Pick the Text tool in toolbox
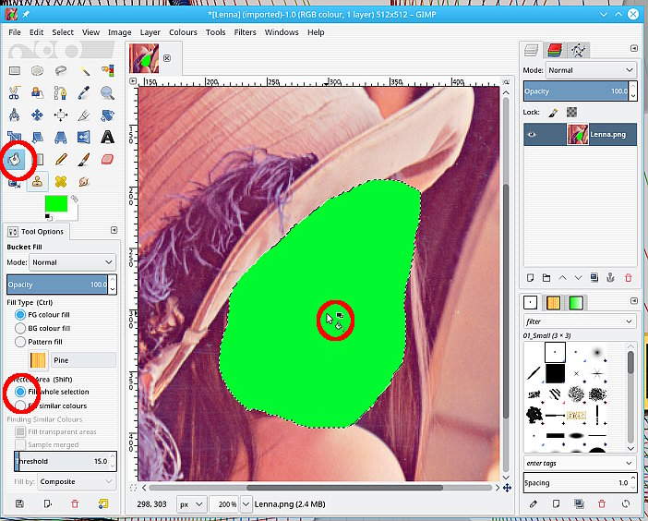This screenshot has height=521, width=648. pyautogui.click(x=107, y=137)
